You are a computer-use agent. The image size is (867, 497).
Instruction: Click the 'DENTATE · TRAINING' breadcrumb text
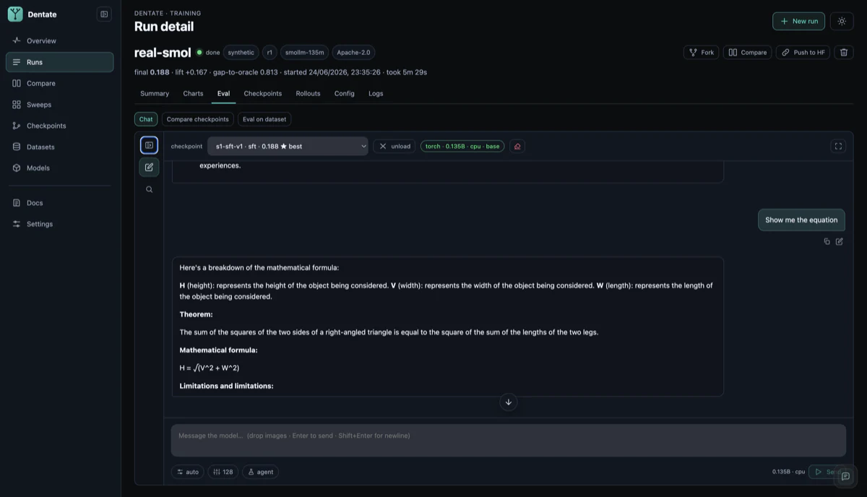coord(168,13)
